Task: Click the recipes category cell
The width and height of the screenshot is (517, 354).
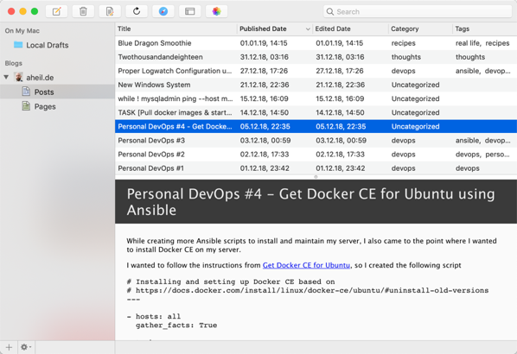Action: 403,43
